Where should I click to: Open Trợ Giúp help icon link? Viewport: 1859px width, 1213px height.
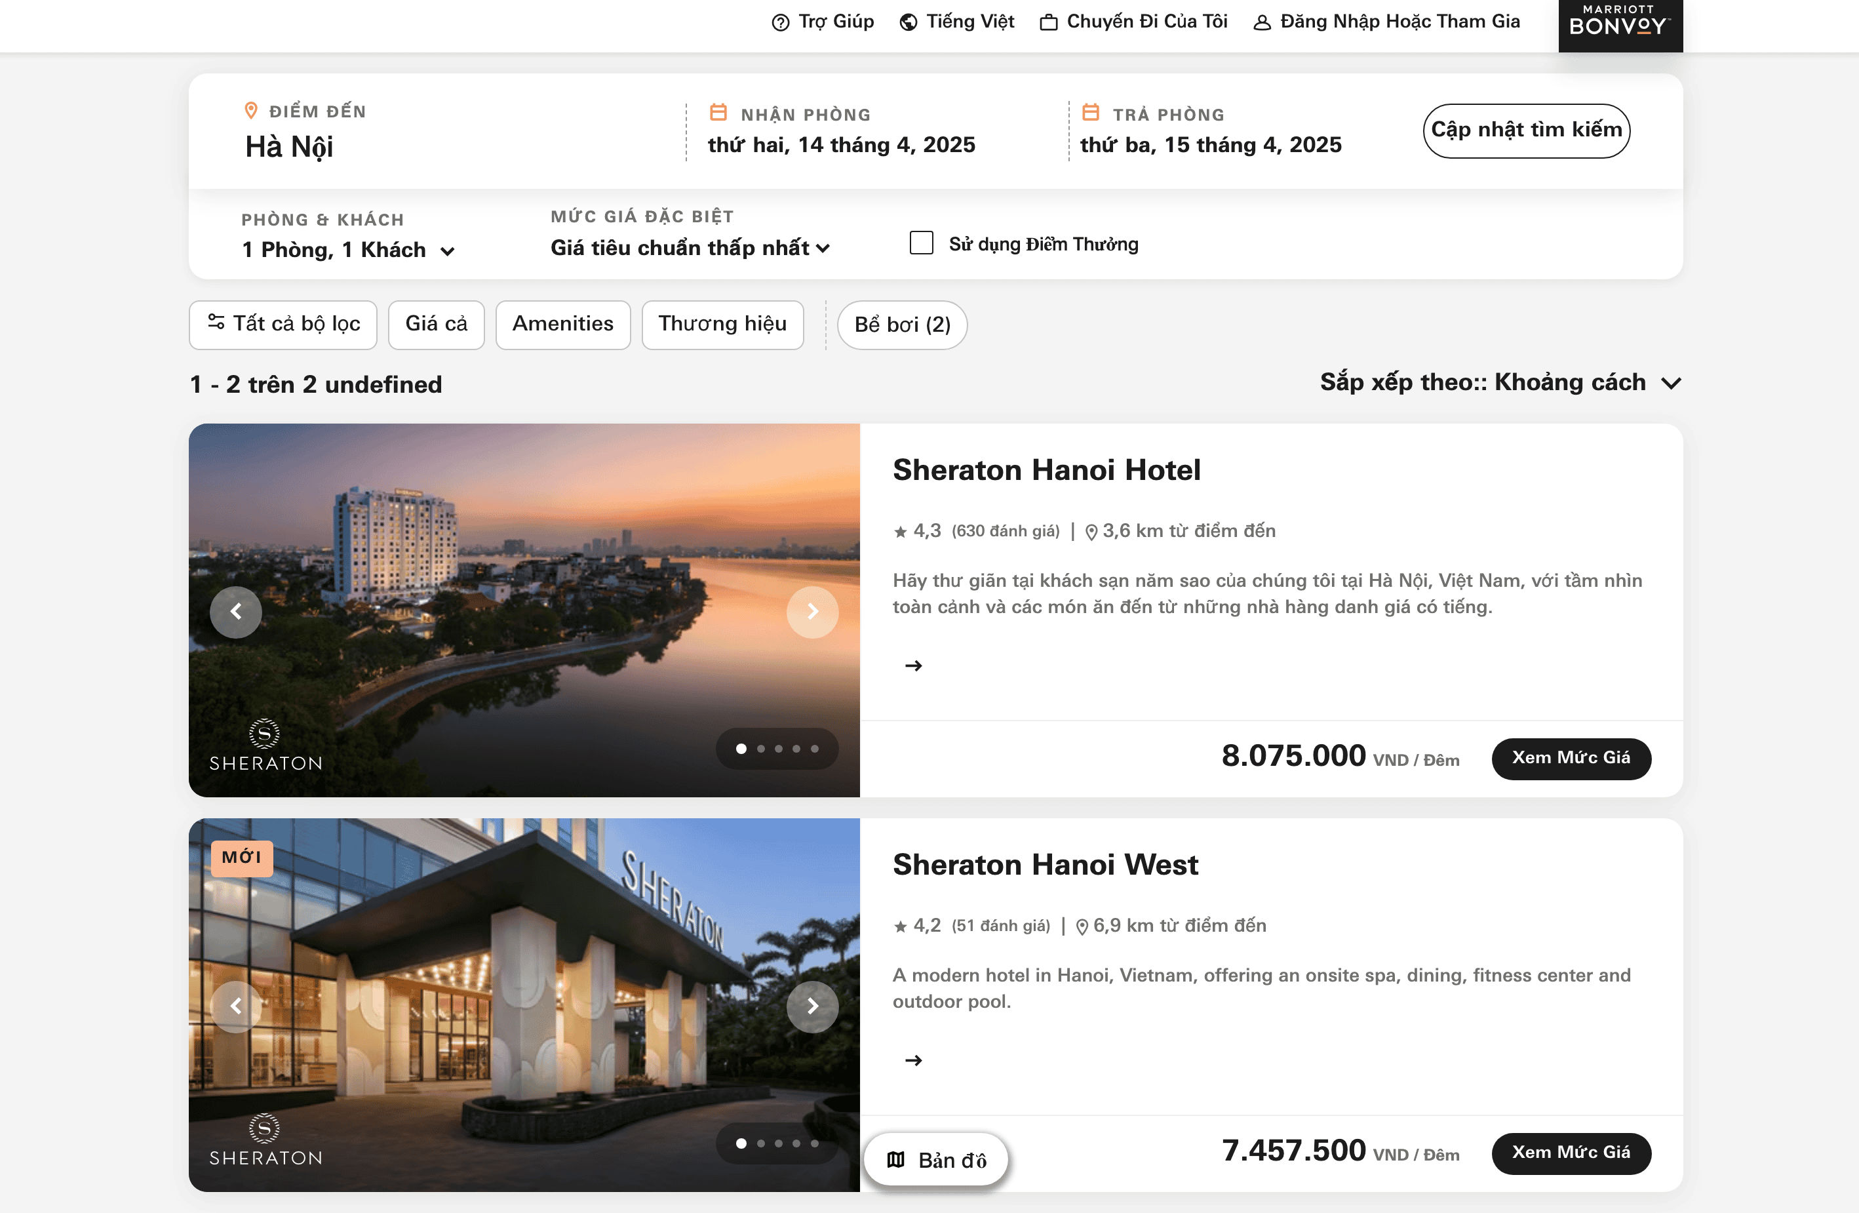(823, 22)
